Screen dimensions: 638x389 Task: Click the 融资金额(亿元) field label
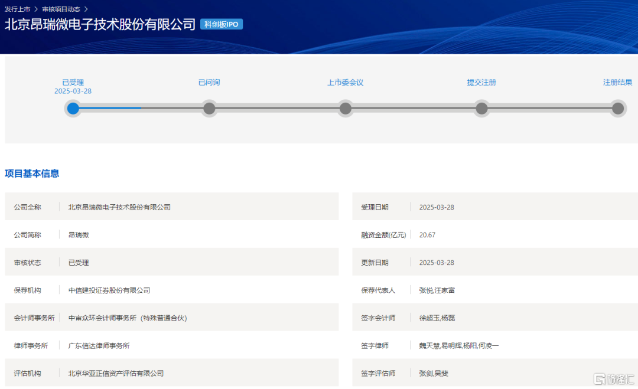pyautogui.click(x=384, y=235)
